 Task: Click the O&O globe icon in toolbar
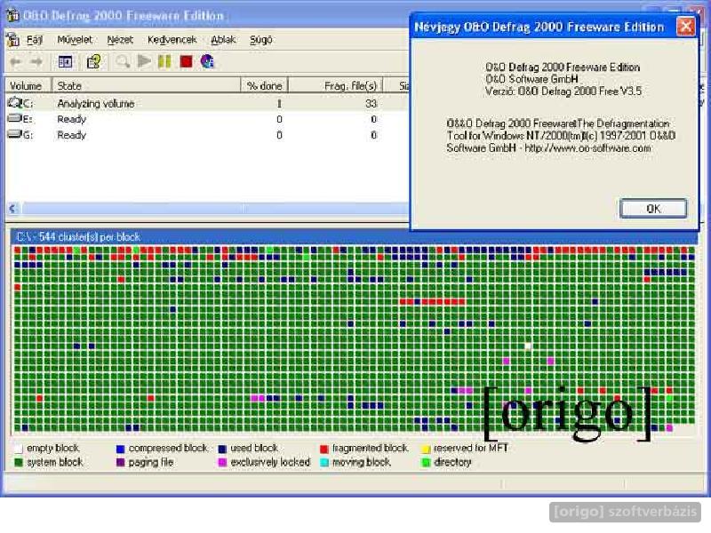tap(207, 61)
